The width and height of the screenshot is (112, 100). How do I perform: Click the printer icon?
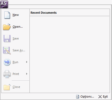[7, 74]
